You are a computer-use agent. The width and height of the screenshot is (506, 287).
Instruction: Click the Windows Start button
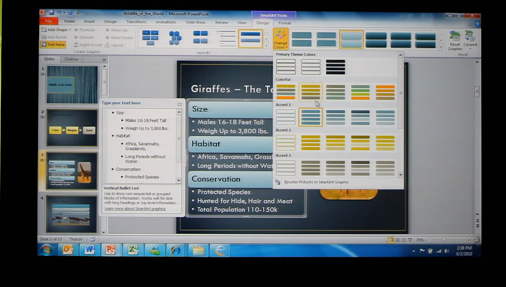pos(46,250)
